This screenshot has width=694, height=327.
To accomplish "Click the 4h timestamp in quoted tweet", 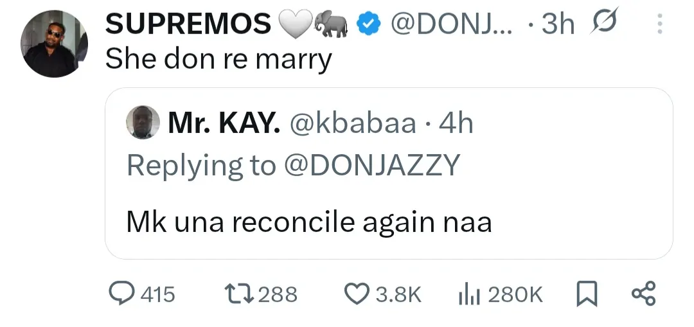I will (456, 123).
